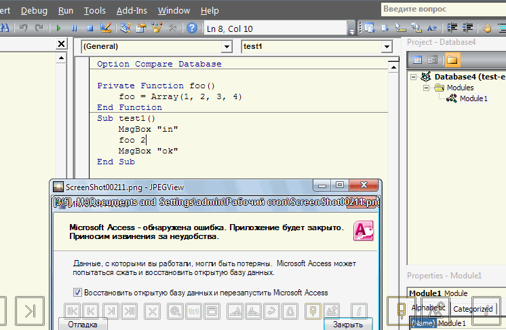The height and width of the screenshot is (330, 506).
Task: Click the Indent icon in Edit toolbar
Action: coord(452,28)
